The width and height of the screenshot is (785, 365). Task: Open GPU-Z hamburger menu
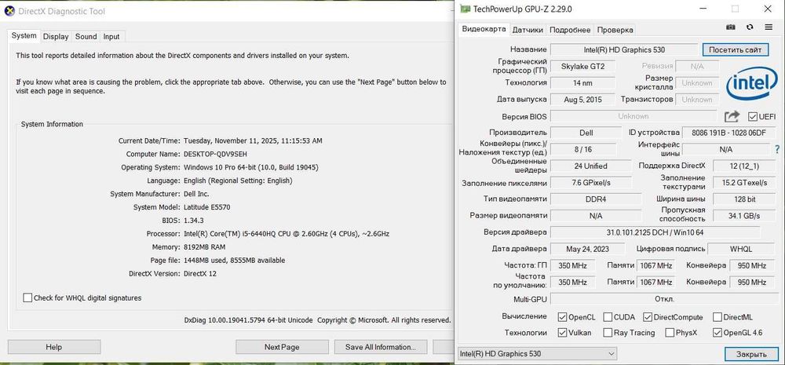(x=769, y=27)
